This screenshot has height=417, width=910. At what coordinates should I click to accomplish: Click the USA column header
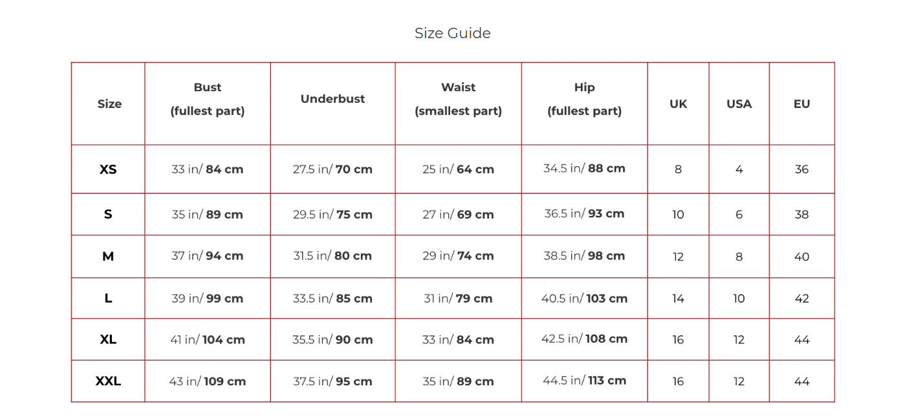point(739,104)
